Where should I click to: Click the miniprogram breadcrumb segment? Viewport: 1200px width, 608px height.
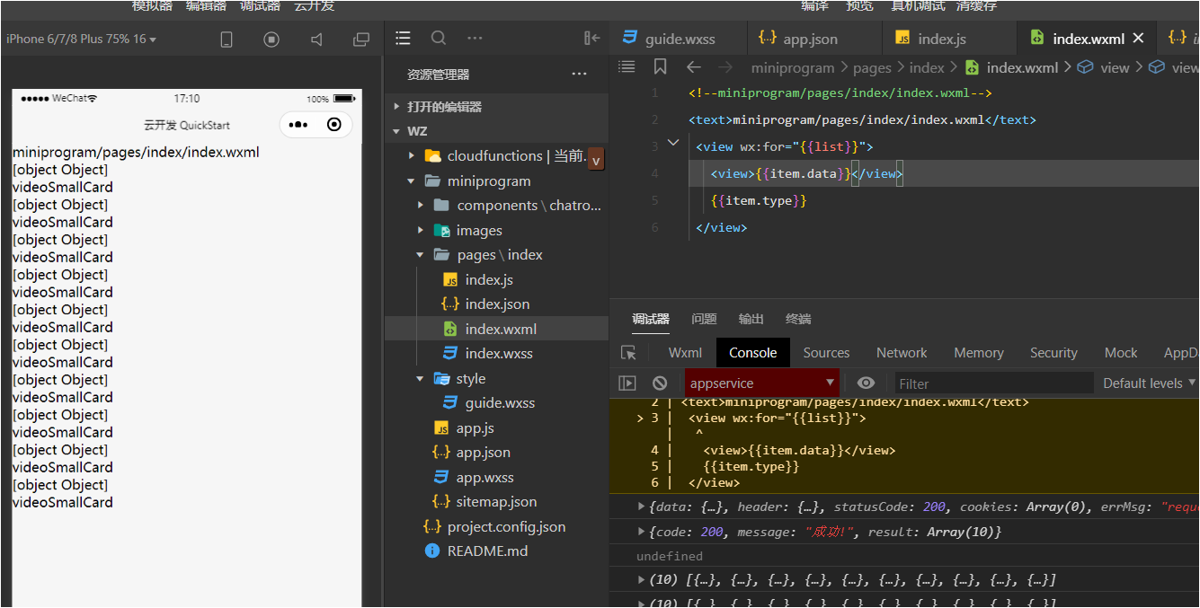click(x=793, y=67)
